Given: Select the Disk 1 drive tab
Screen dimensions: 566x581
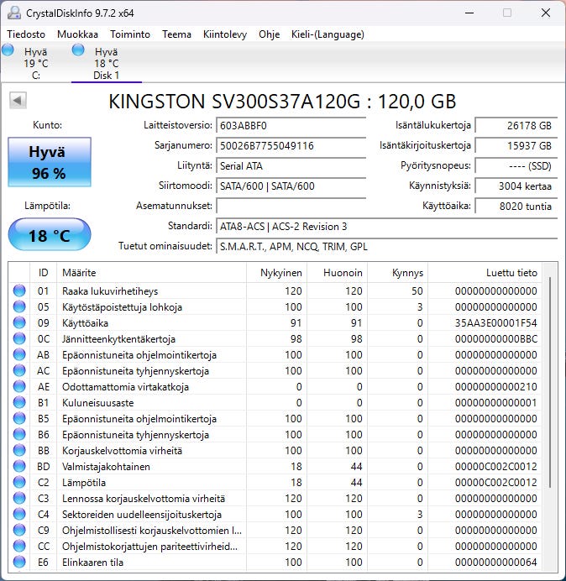Looking at the screenshot, I should [x=107, y=63].
